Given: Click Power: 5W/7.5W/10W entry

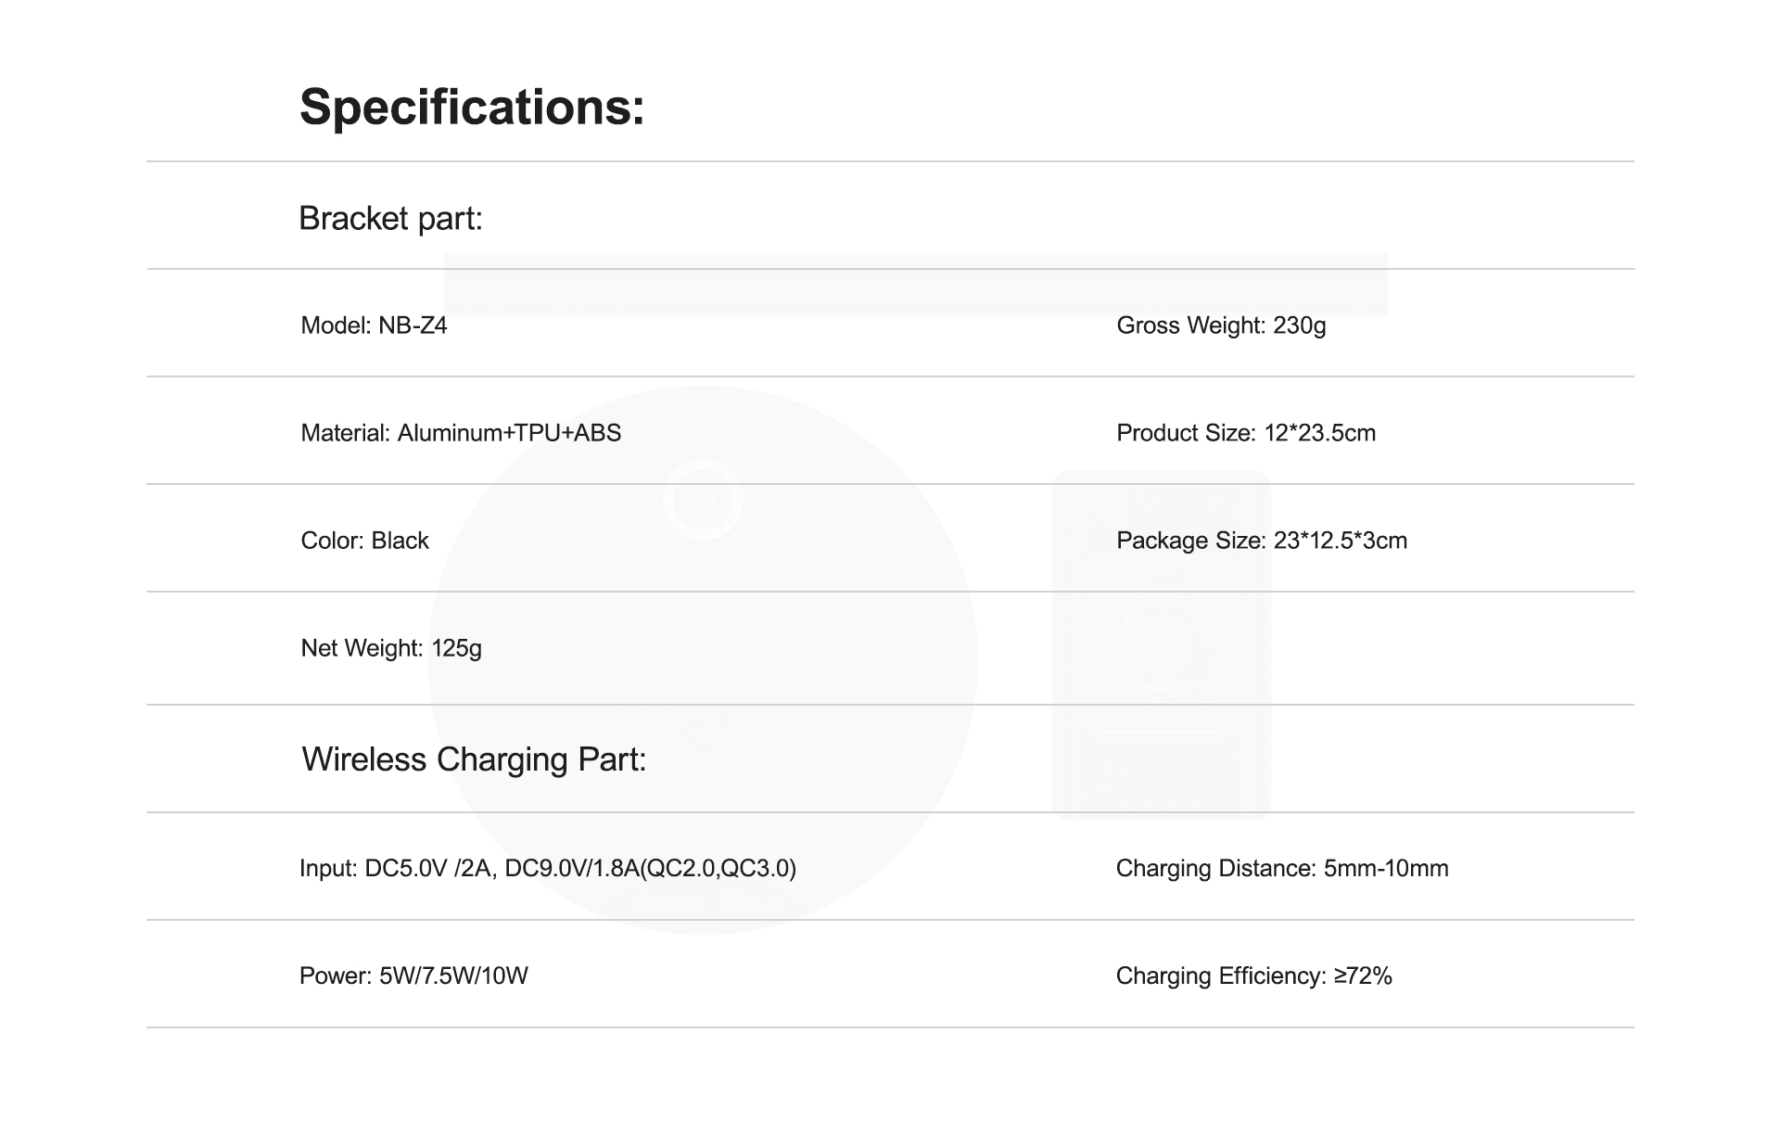Looking at the screenshot, I should tap(413, 976).
